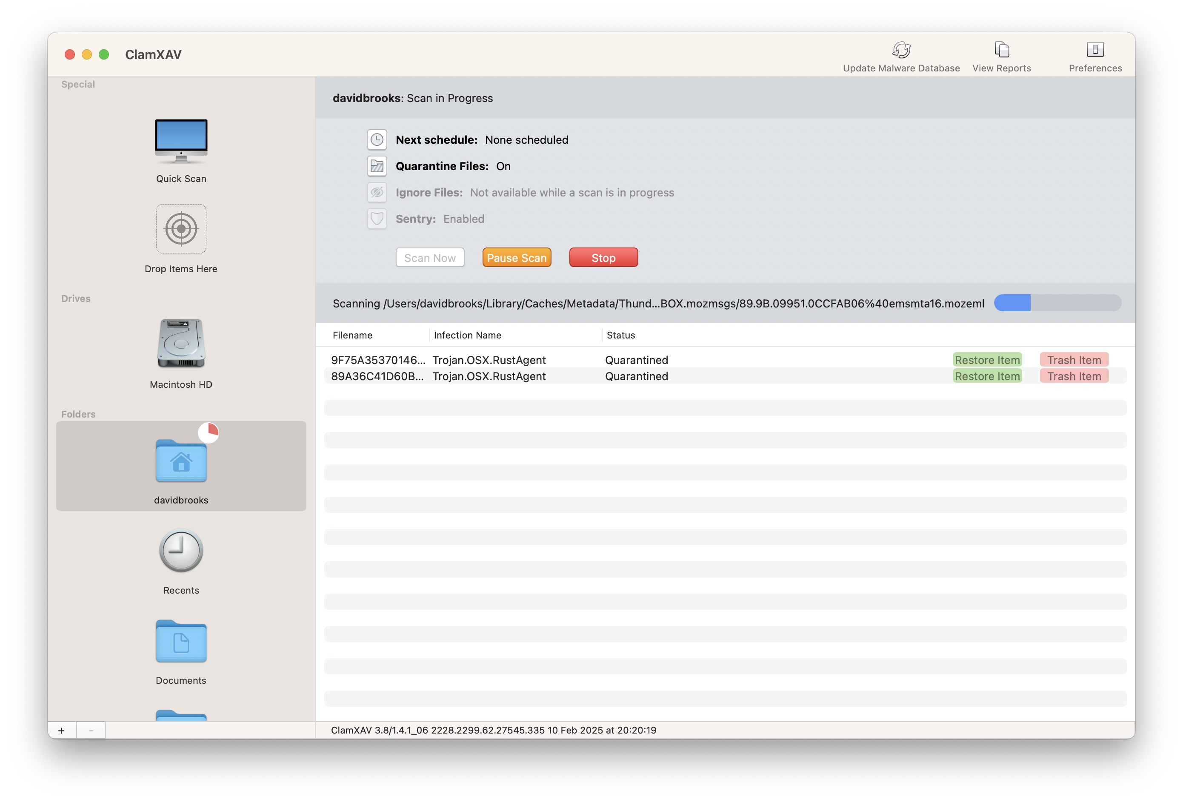Close the ClamXAV window

(70, 54)
